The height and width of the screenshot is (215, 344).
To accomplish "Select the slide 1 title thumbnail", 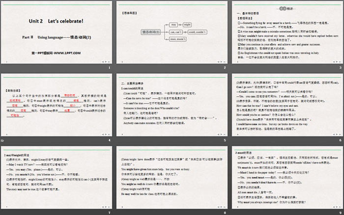I will tap(57, 33).
